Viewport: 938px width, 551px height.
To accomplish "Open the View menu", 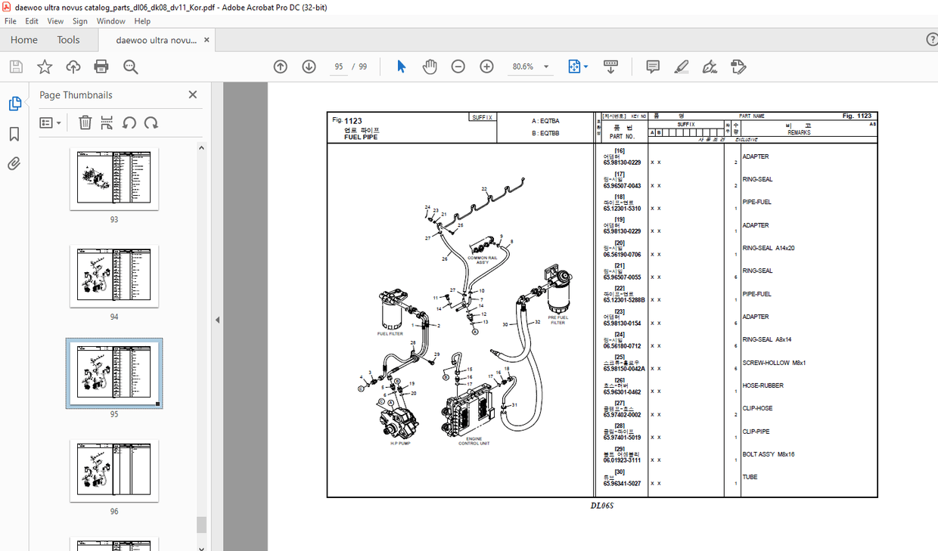I will [x=55, y=20].
